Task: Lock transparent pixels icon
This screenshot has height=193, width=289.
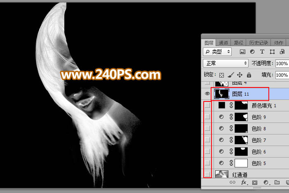Action: pos(221,75)
